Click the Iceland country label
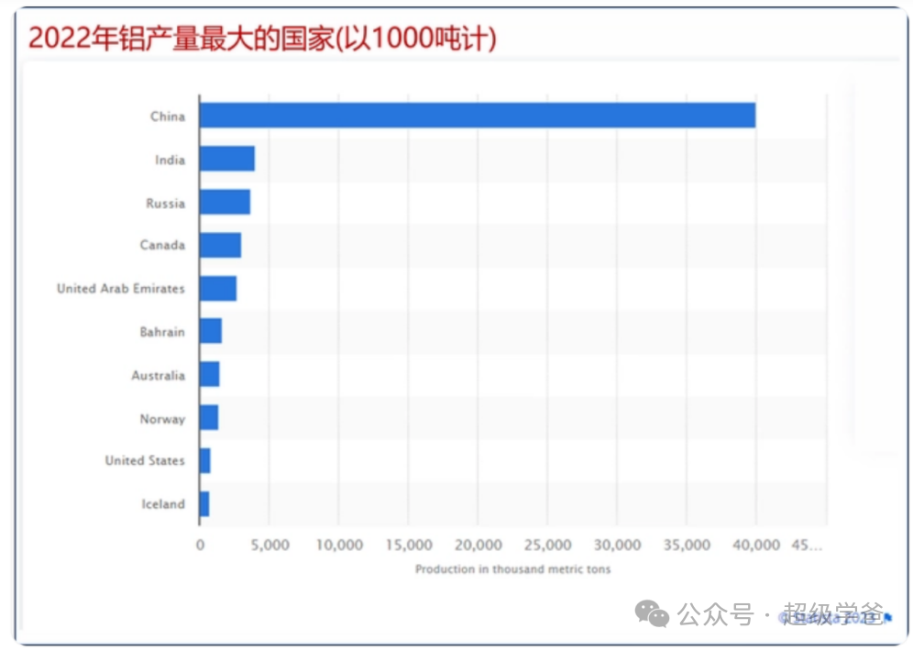Image resolution: width=913 pixels, height=651 pixels. coord(163,504)
